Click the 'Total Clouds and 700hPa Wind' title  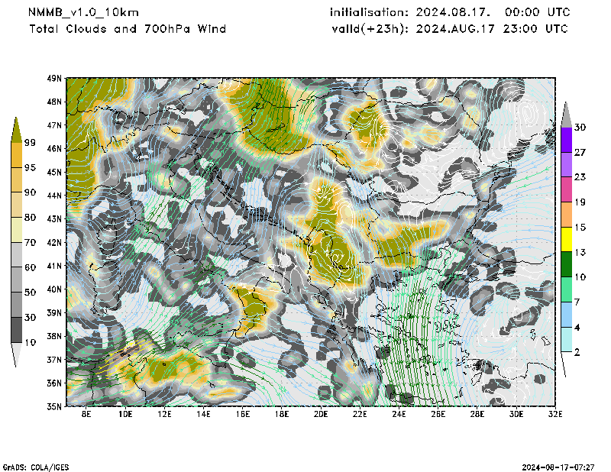(128, 29)
